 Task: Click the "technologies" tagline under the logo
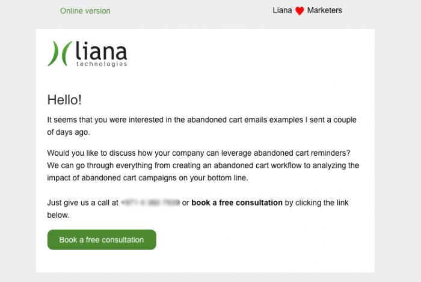tap(102, 64)
